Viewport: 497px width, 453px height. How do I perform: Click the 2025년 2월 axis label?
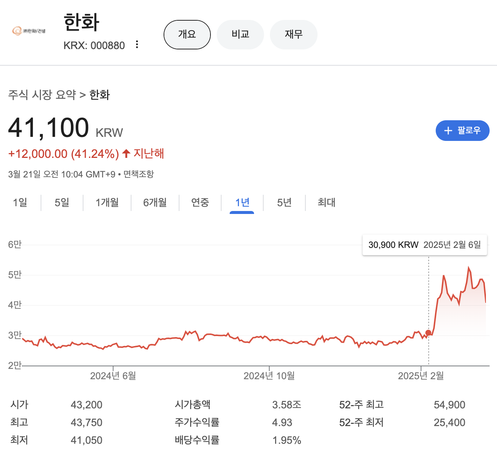click(421, 376)
